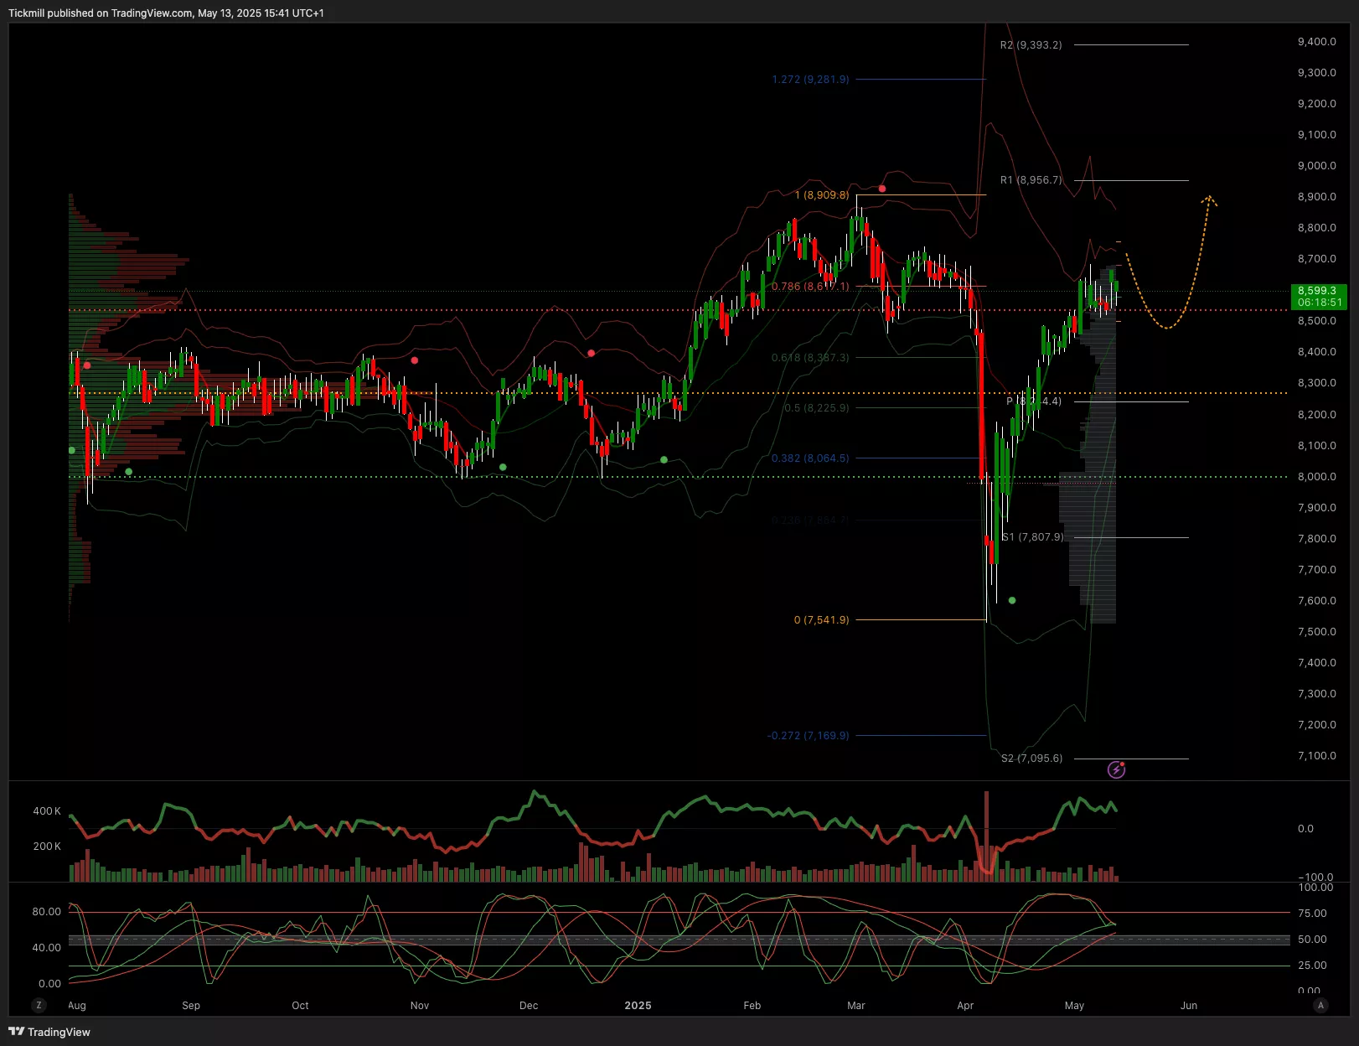
Task: Click the 9,000.0 tick on price scale
Action: tap(1316, 166)
